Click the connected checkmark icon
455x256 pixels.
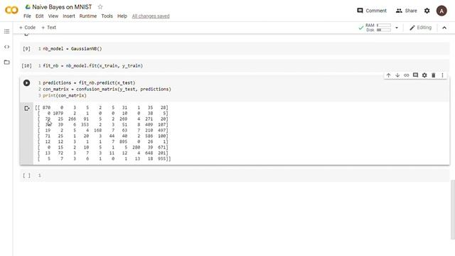click(361, 28)
